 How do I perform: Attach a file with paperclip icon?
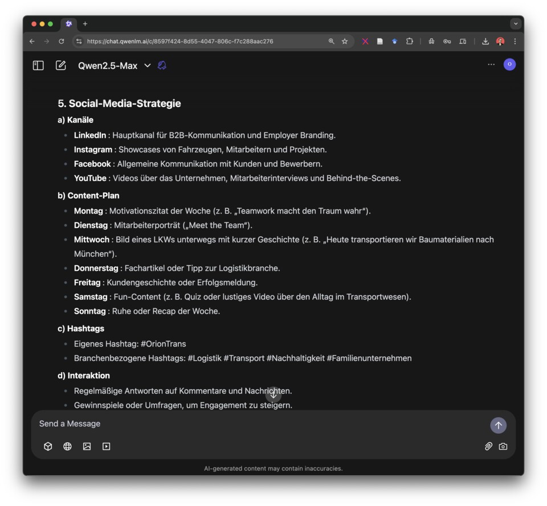point(488,447)
